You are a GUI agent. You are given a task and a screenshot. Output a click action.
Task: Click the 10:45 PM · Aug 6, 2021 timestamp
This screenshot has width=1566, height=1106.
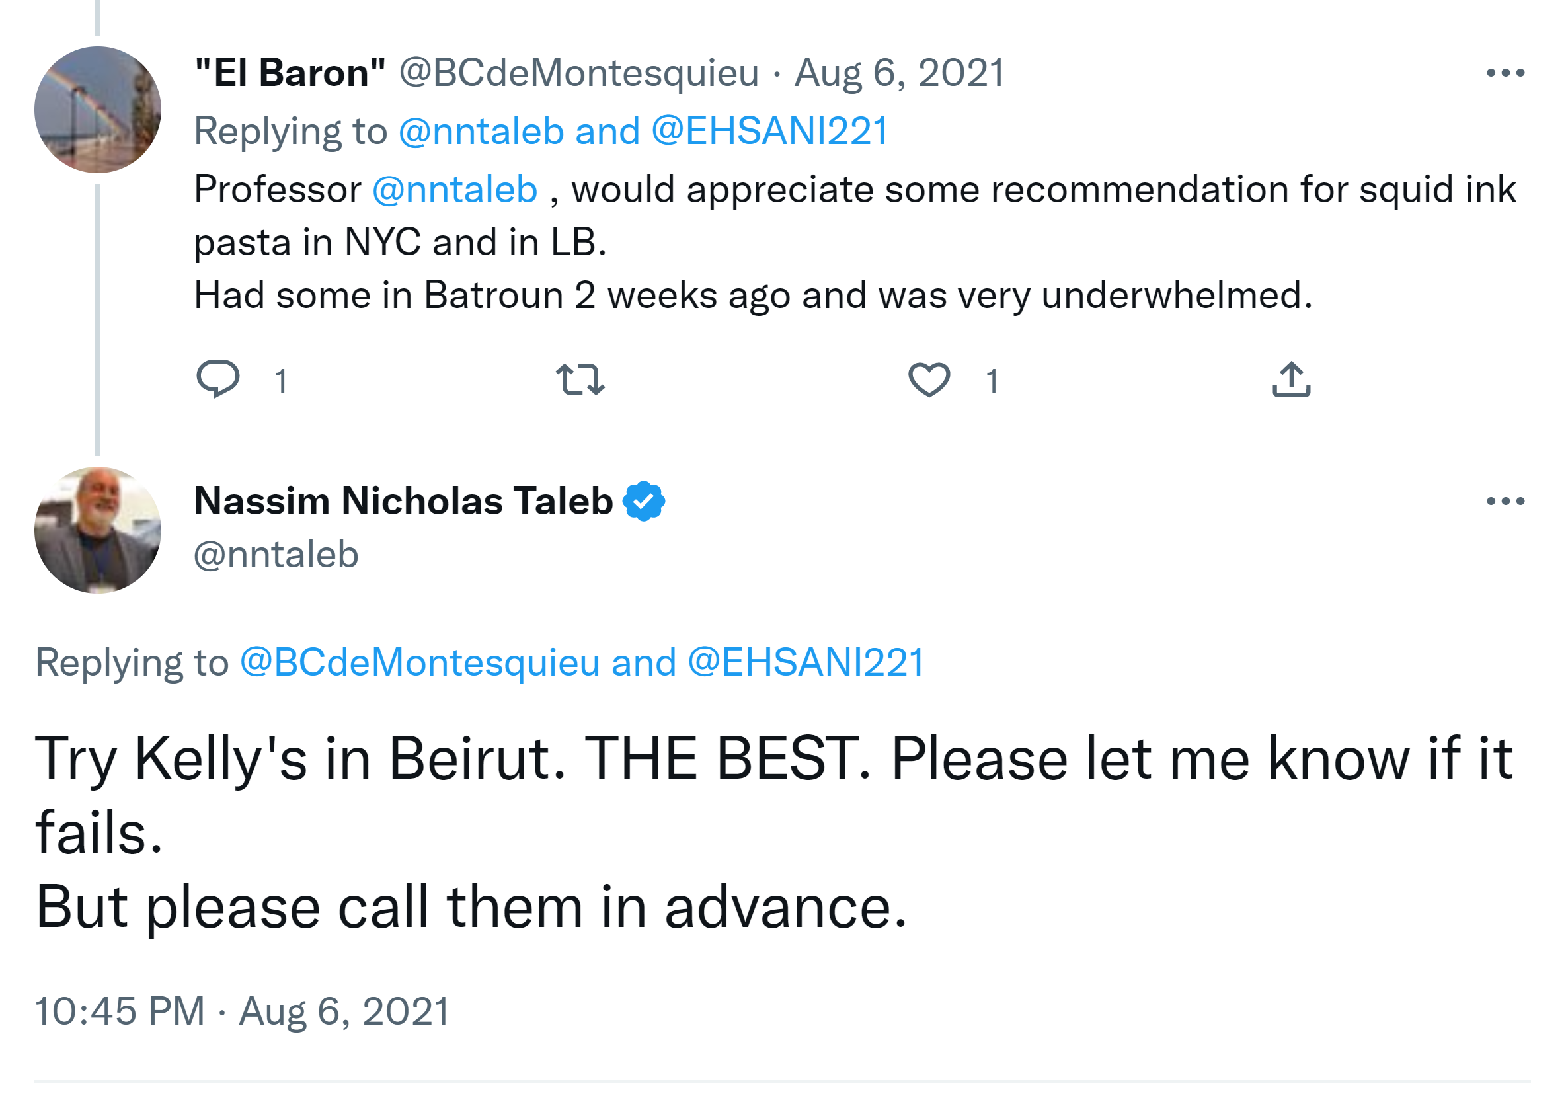[x=242, y=1011]
